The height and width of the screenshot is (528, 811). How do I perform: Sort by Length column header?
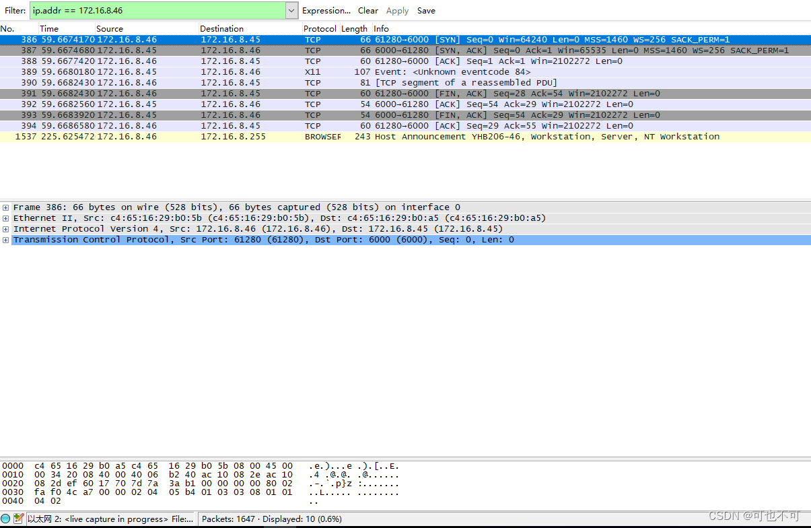click(x=355, y=29)
